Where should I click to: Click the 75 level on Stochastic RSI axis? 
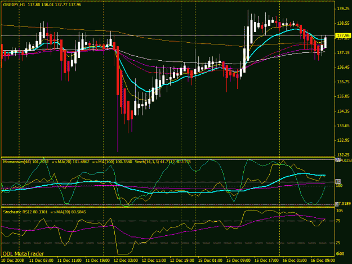(x=338, y=221)
